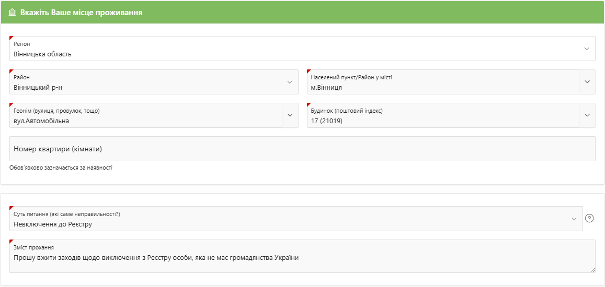Image resolution: width=605 pixels, height=287 pixels.
Task: Open the Суть питання dropdown chevron
Action: click(x=574, y=219)
